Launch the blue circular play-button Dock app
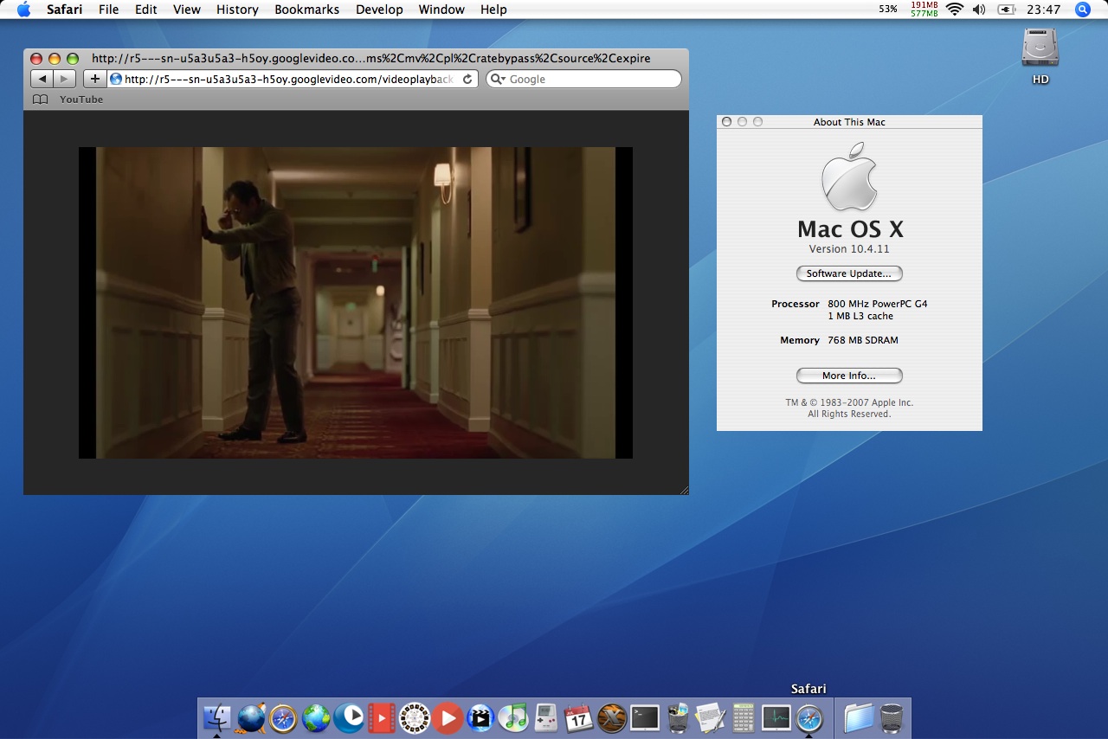 (x=349, y=717)
